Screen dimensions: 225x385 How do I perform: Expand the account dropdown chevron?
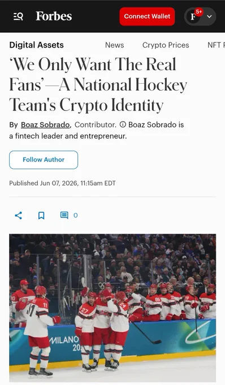tap(209, 16)
